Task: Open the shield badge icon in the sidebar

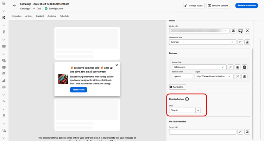Action: (4, 74)
